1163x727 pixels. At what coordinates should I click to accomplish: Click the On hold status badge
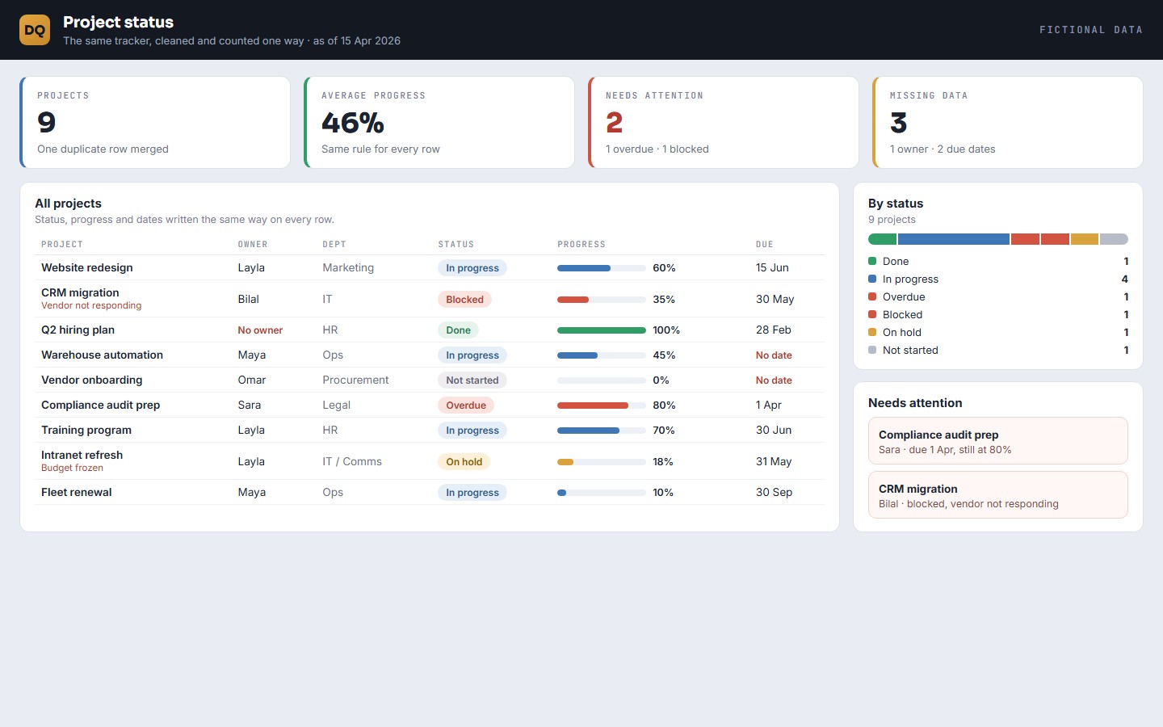(x=464, y=462)
